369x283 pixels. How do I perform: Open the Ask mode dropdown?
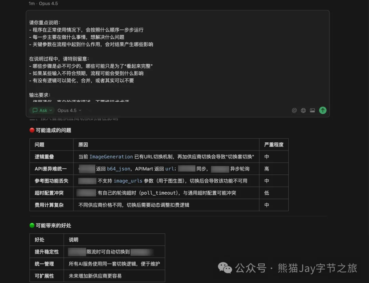(42, 110)
